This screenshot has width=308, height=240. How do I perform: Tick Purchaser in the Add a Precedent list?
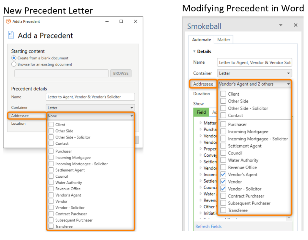51,151
